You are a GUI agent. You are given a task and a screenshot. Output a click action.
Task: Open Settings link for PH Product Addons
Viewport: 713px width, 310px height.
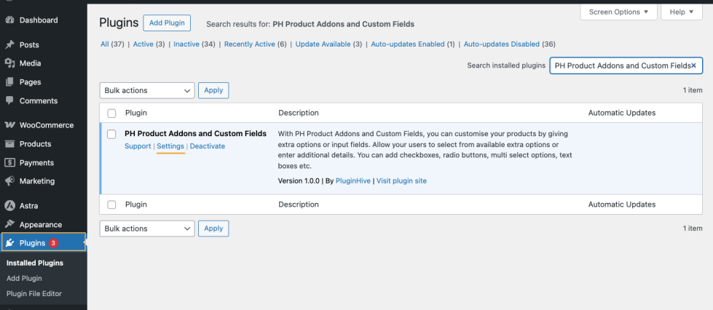(170, 146)
